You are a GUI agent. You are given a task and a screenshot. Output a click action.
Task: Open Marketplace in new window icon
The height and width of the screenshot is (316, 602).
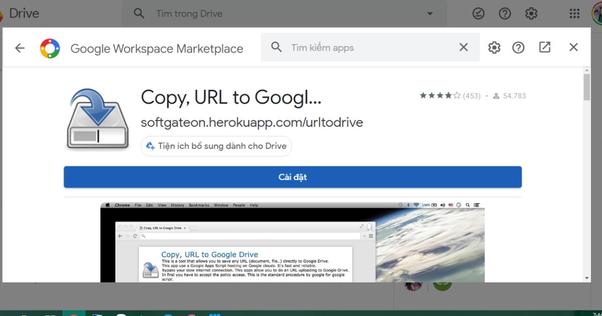tap(545, 47)
